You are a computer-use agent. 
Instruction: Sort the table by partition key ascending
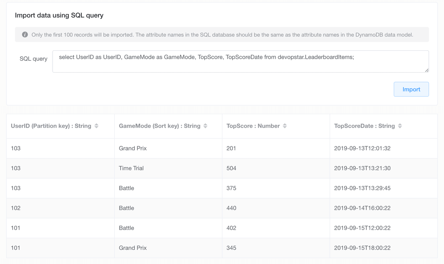tap(97, 126)
